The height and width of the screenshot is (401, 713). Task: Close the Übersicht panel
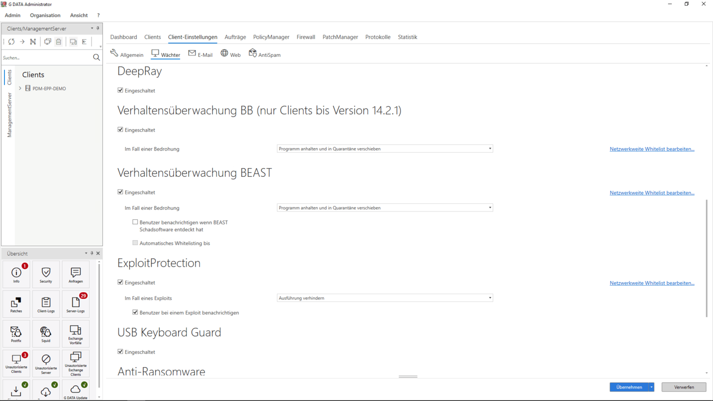click(98, 253)
